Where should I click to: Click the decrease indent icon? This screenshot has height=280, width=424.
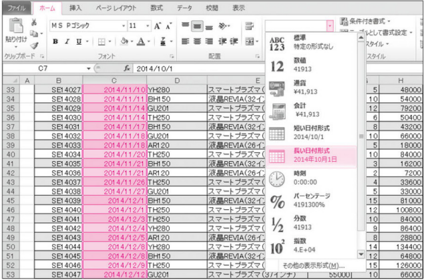coord(222,41)
